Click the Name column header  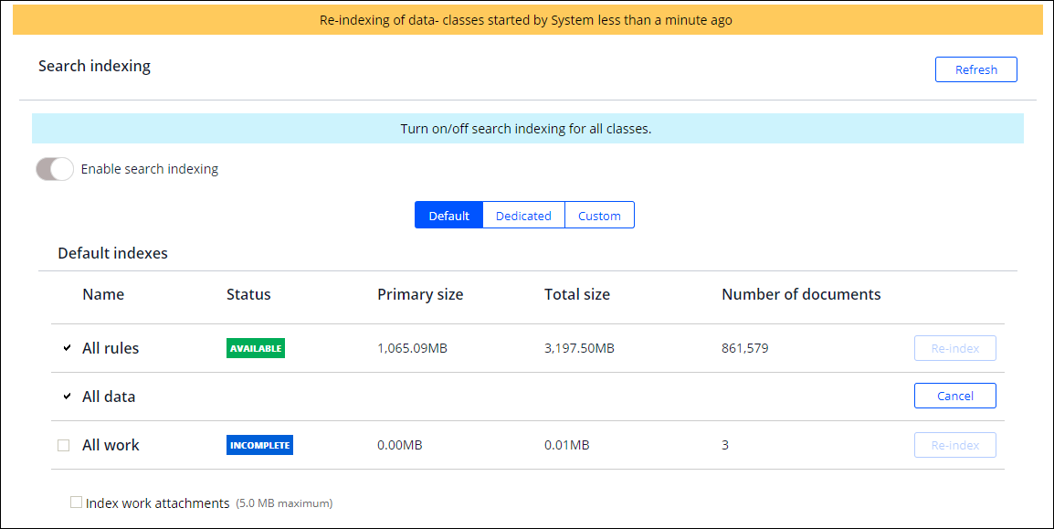point(103,294)
